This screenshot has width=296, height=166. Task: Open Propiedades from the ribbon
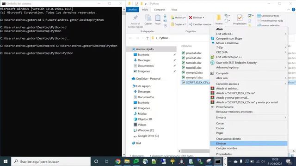[240, 19]
